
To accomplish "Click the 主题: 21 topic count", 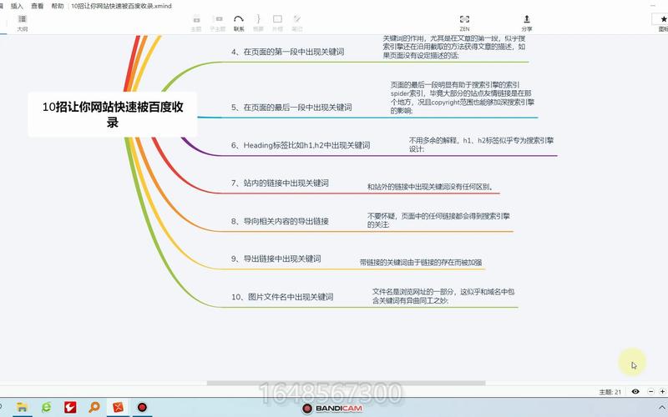I will (610, 392).
